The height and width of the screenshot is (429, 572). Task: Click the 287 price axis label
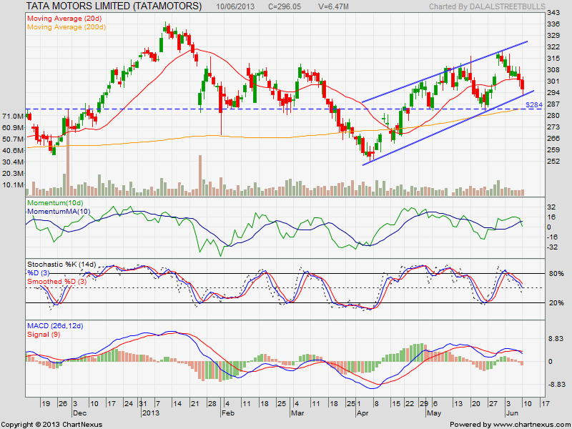(x=553, y=104)
